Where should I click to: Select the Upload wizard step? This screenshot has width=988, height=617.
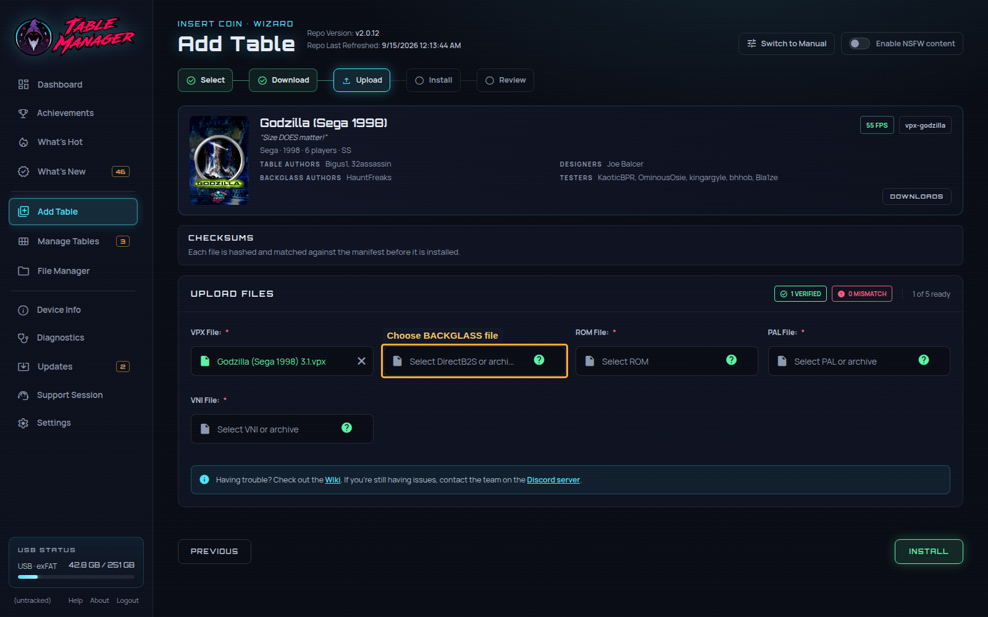pyautogui.click(x=362, y=80)
